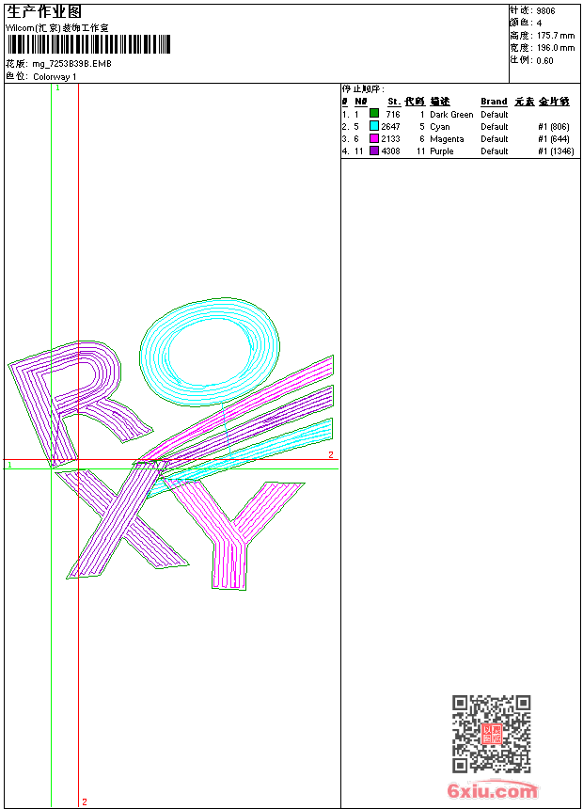Click the stitch count 2133

click(x=390, y=139)
